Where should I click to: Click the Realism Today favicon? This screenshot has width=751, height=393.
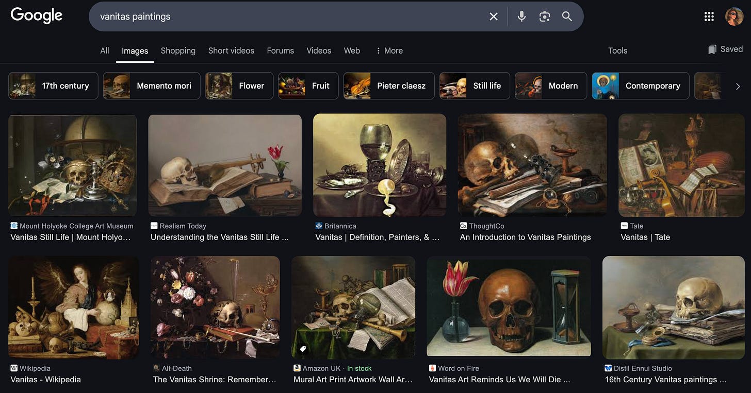(154, 226)
